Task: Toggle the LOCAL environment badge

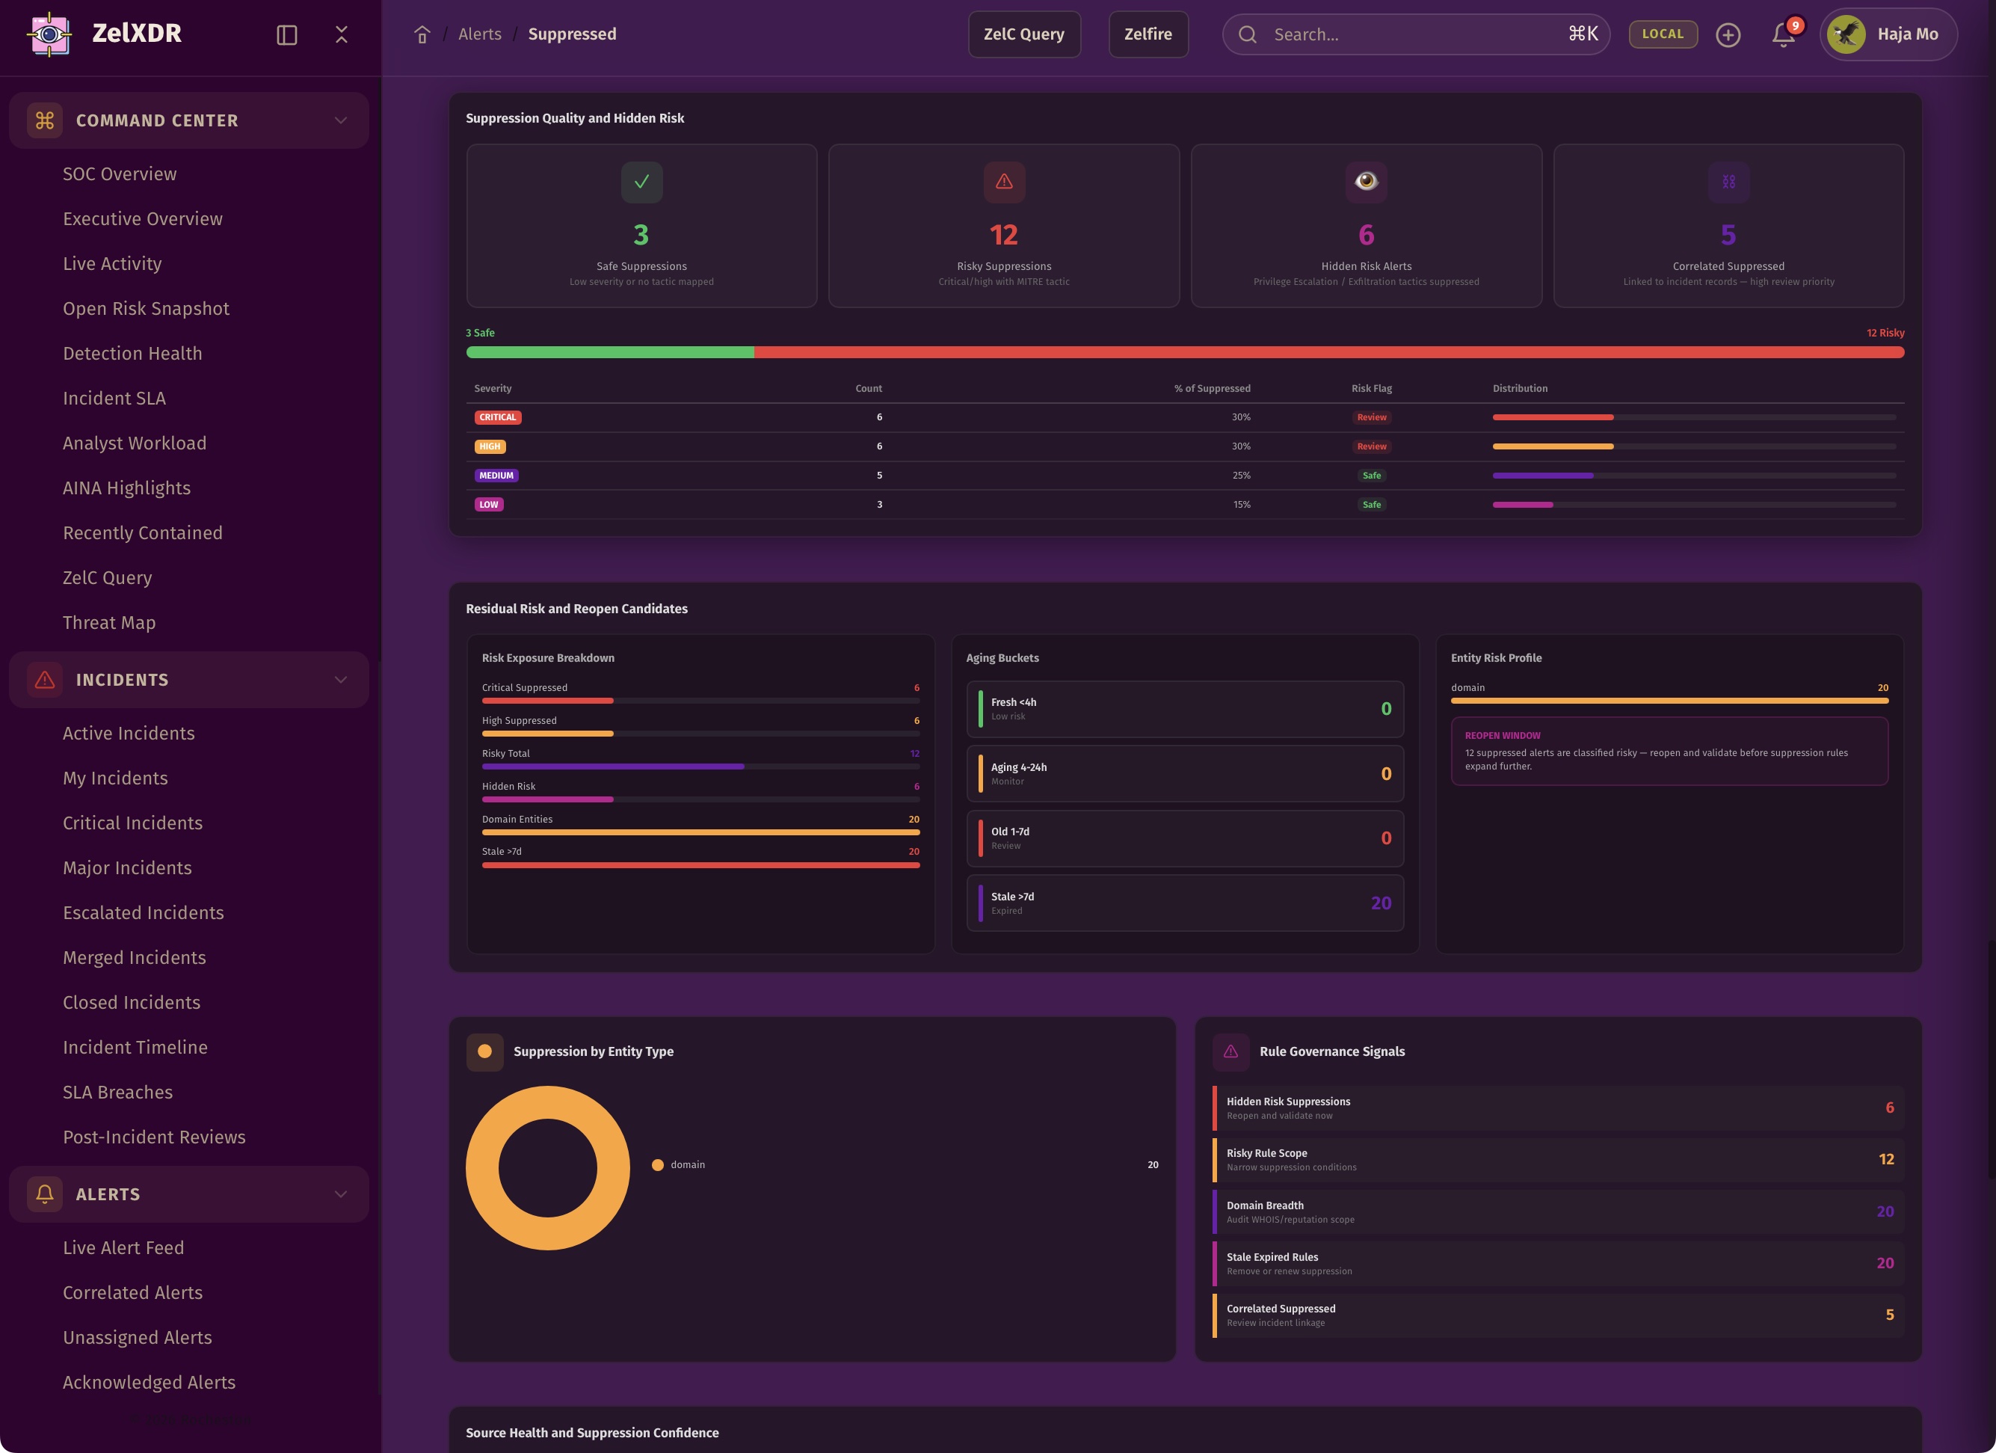Action: click(x=1663, y=34)
